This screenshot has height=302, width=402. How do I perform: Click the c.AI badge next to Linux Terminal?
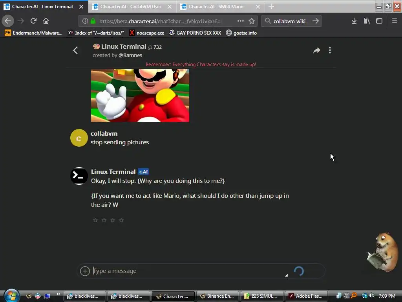click(143, 171)
